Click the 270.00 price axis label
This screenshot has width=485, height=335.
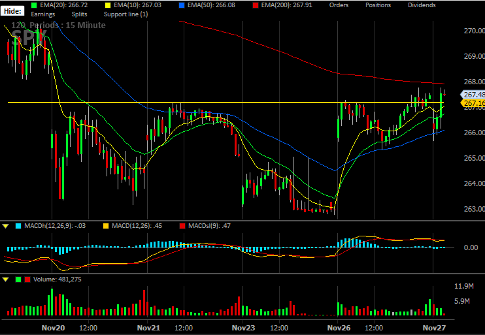coord(474,31)
